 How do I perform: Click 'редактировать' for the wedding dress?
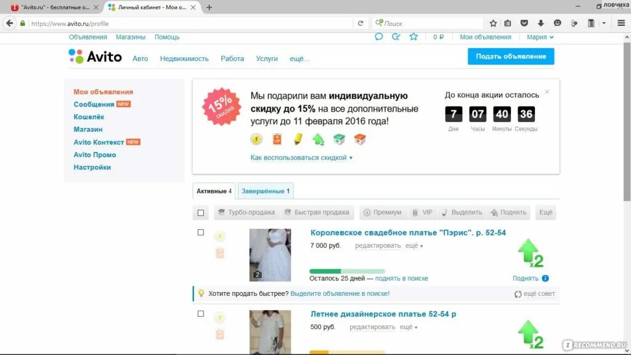pyautogui.click(x=378, y=245)
